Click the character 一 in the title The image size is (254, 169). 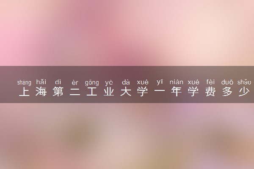tap(160, 92)
